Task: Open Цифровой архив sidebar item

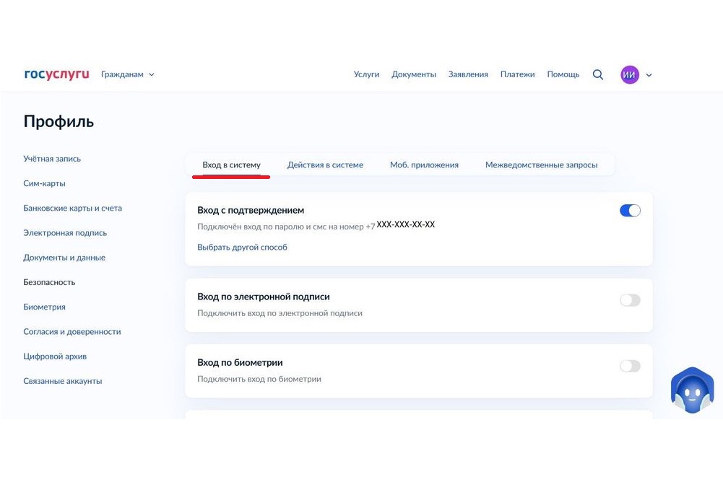Action: [55, 356]
